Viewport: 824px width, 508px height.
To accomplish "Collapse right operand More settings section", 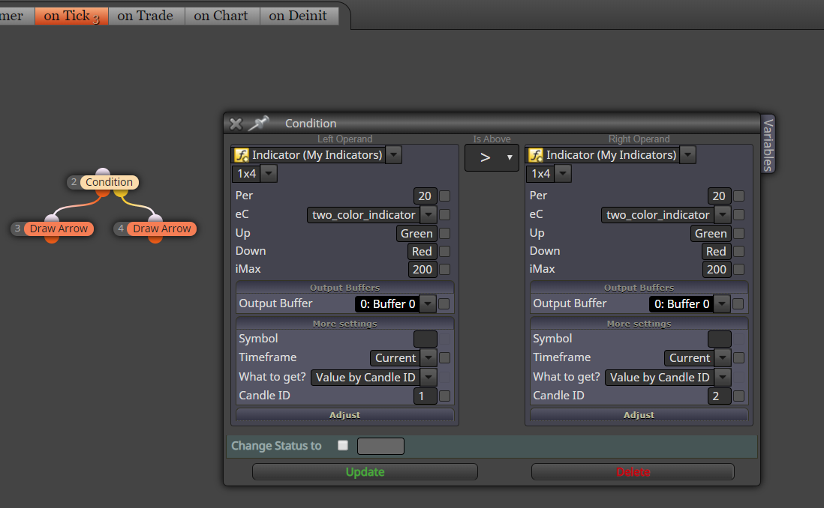I will 639,324.
